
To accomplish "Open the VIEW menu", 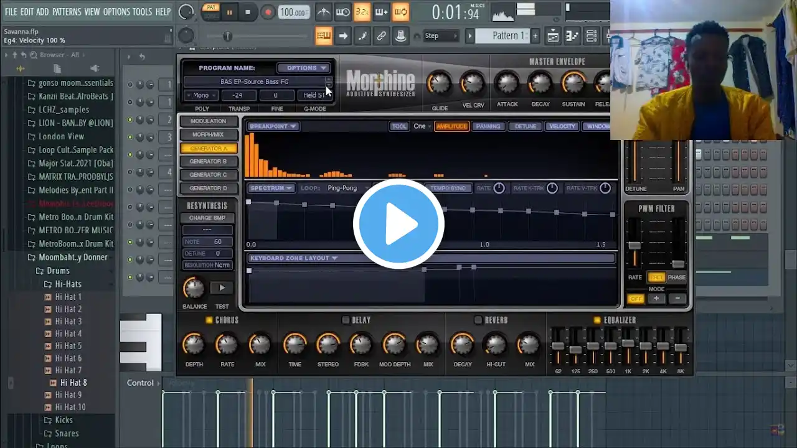I will click(92, 12).
